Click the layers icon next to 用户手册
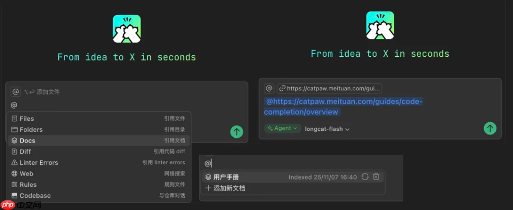The height and width of the screenshot is (210, 513). (208, 177)
